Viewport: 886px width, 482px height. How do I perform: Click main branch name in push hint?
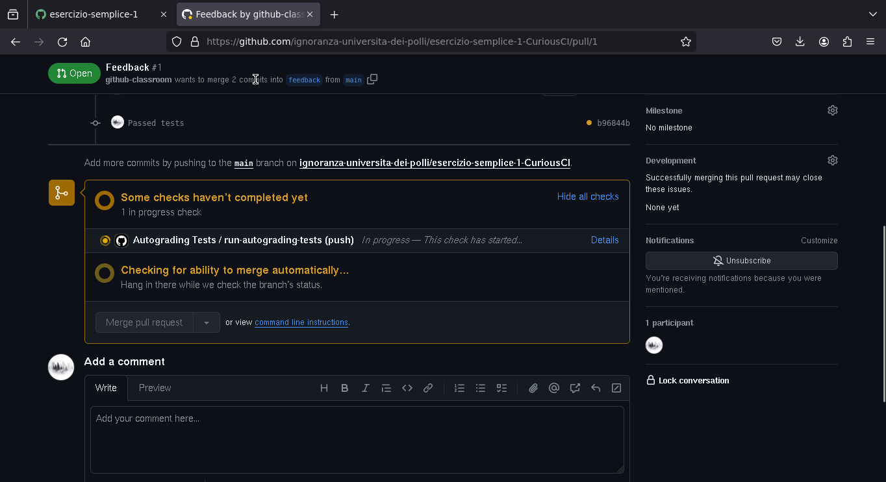244,163
